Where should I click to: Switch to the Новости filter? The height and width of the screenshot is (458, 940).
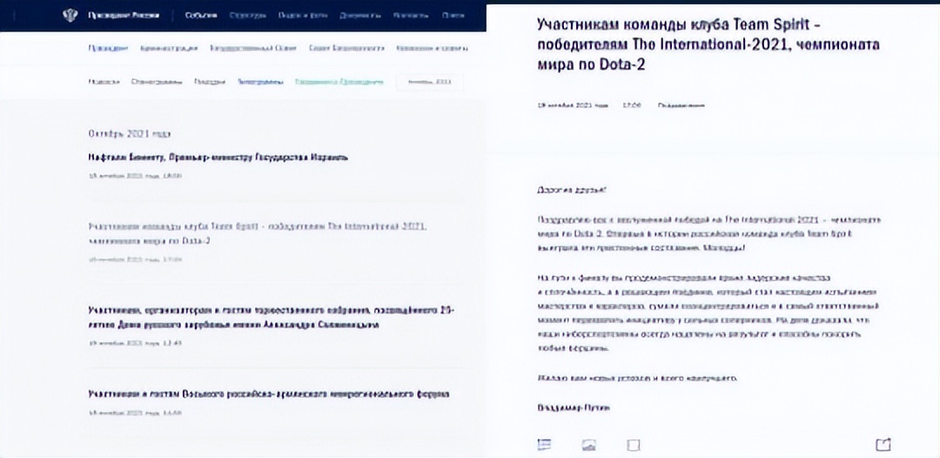click(x=104, y=82)
